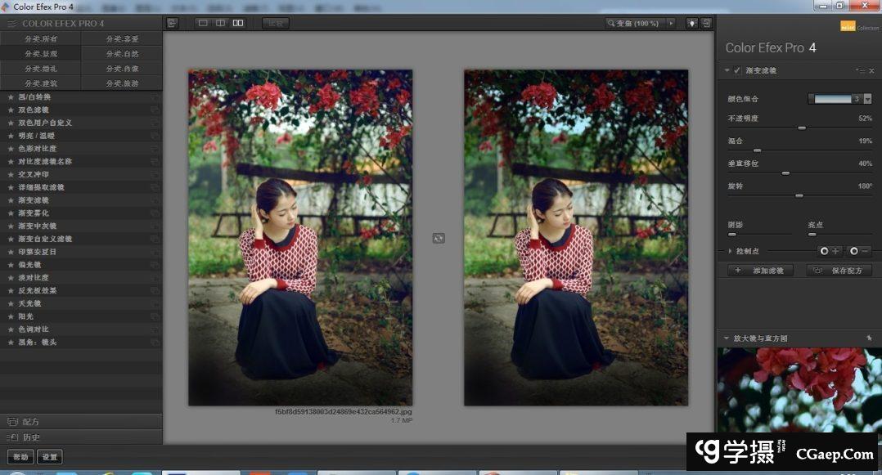Uncheck the 渐变滤镜 filter checkbox
This screenshot has width=882, height=475.
point(737,71)
